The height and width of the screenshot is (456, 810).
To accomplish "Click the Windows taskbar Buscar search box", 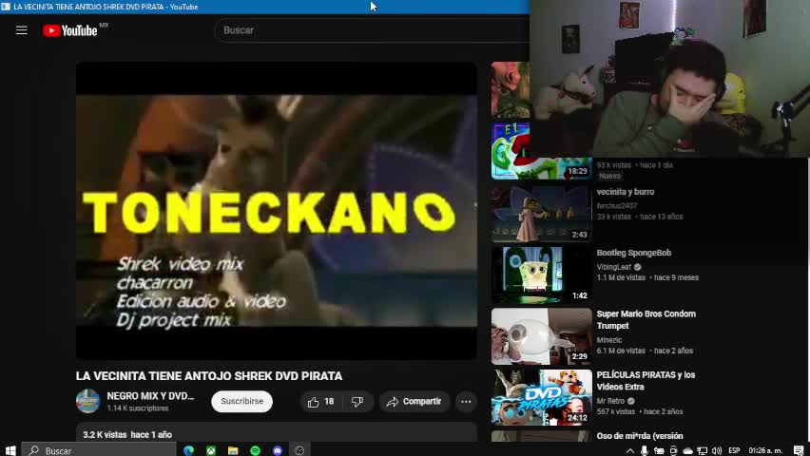I will 99,450.
